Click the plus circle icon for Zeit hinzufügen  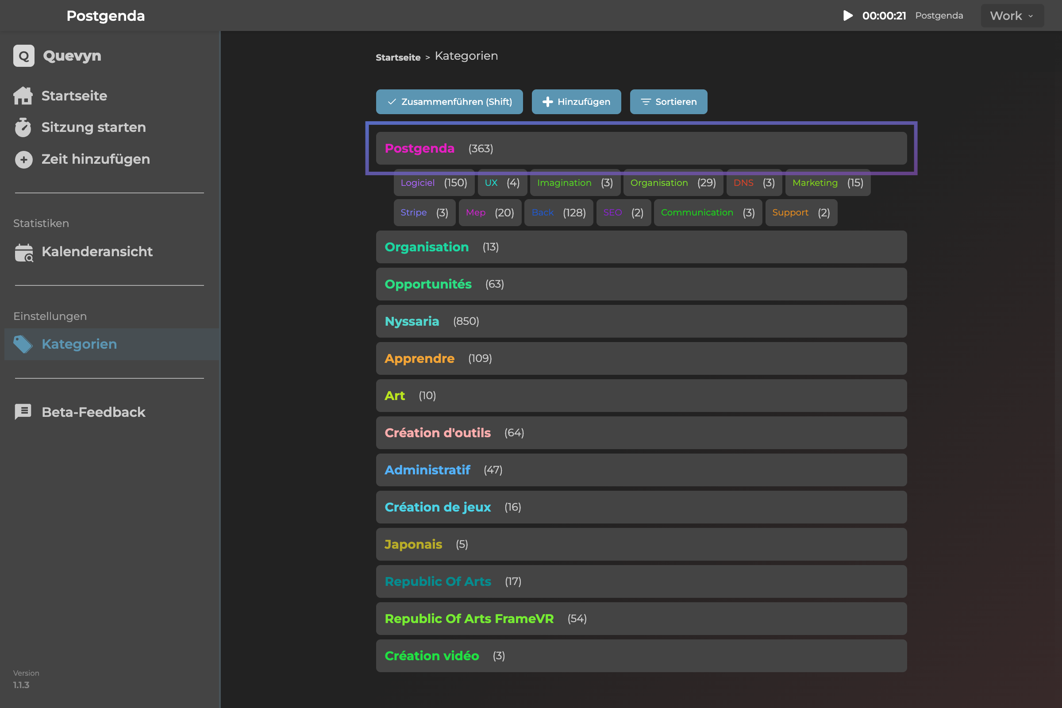point(23,159)
